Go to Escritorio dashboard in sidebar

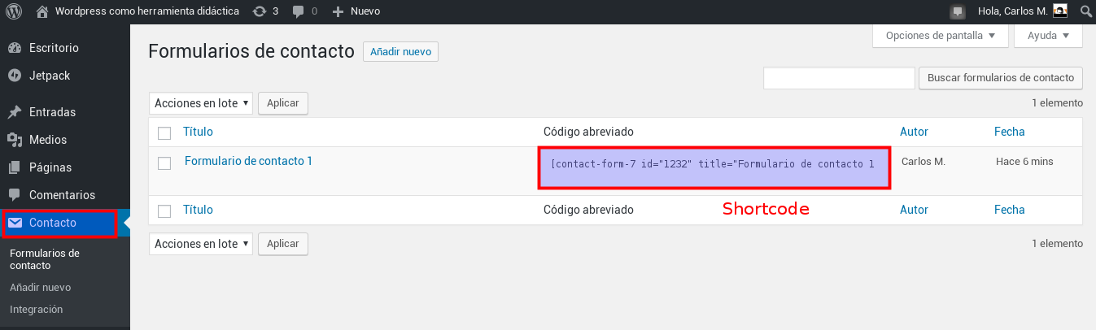tap(53, 48)
